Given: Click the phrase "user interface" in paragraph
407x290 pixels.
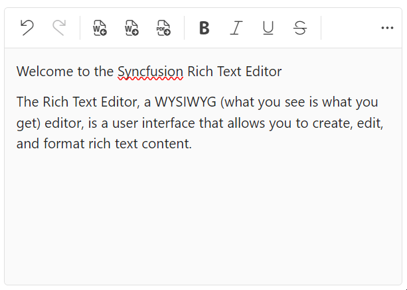Looking at the screenshot, I should pyautogui.click(x=153, y=123).
